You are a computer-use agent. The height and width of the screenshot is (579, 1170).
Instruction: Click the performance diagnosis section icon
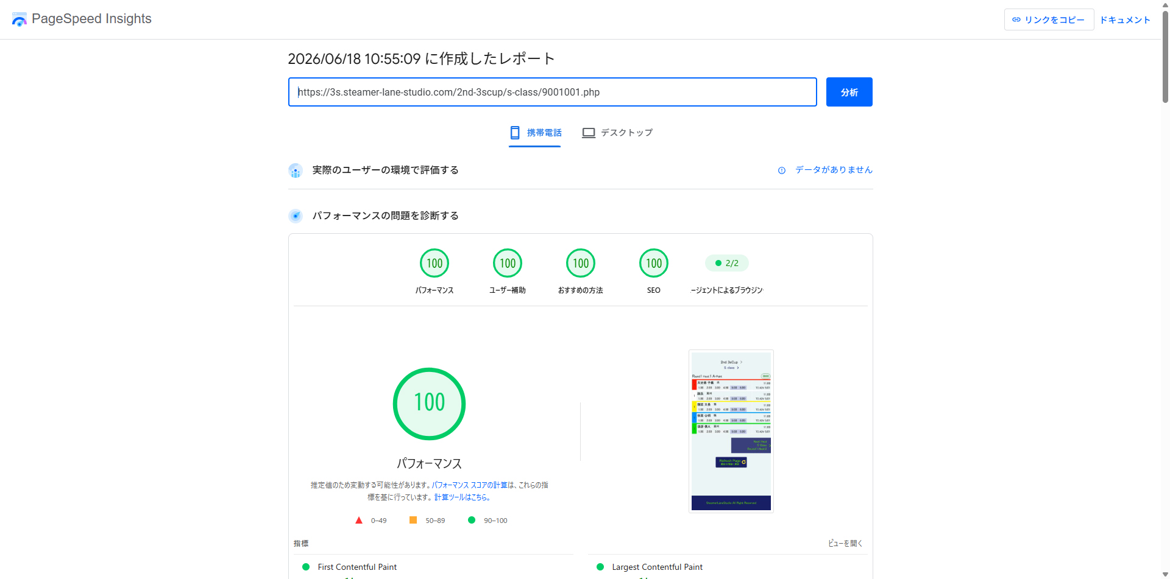point(296,216)
